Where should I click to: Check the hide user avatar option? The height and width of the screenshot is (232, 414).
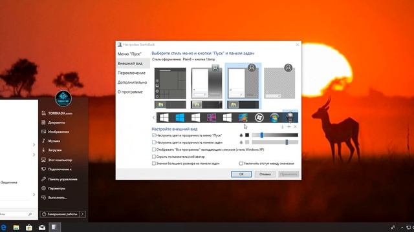pyautogui.click(x=154, y=157)
